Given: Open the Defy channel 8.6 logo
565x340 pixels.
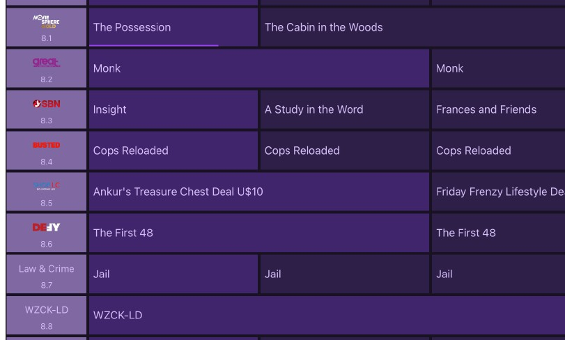Looking at the screenshot, I should pos(46,227).
